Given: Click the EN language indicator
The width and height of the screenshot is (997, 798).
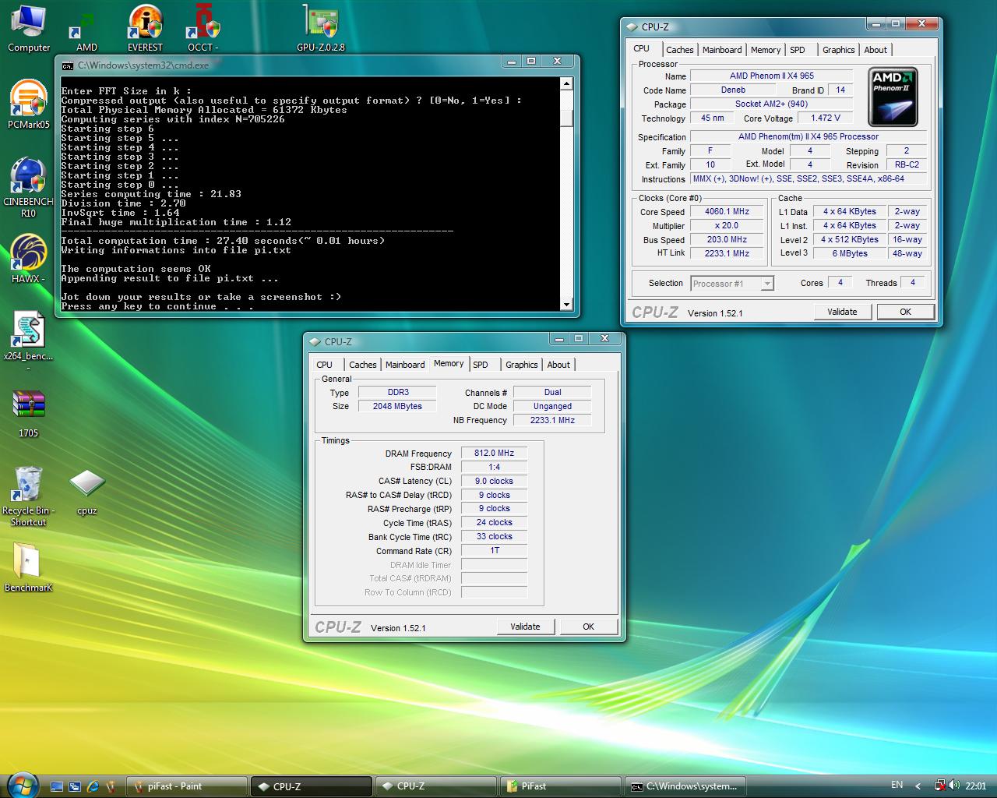Looking at the screenshot, I should point(897,785).
